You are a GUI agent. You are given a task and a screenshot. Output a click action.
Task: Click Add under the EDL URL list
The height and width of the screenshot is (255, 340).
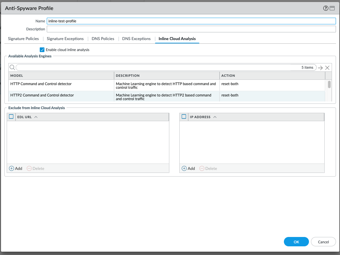pos(16,169)
